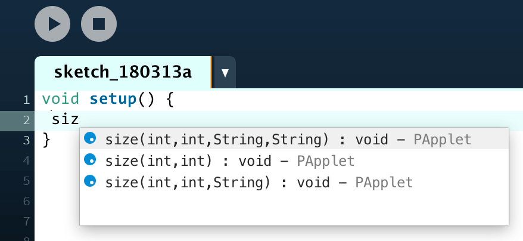This screenshot has height=241, width=523.
Task: Click the "setup" function name
Action: [113, 100]
